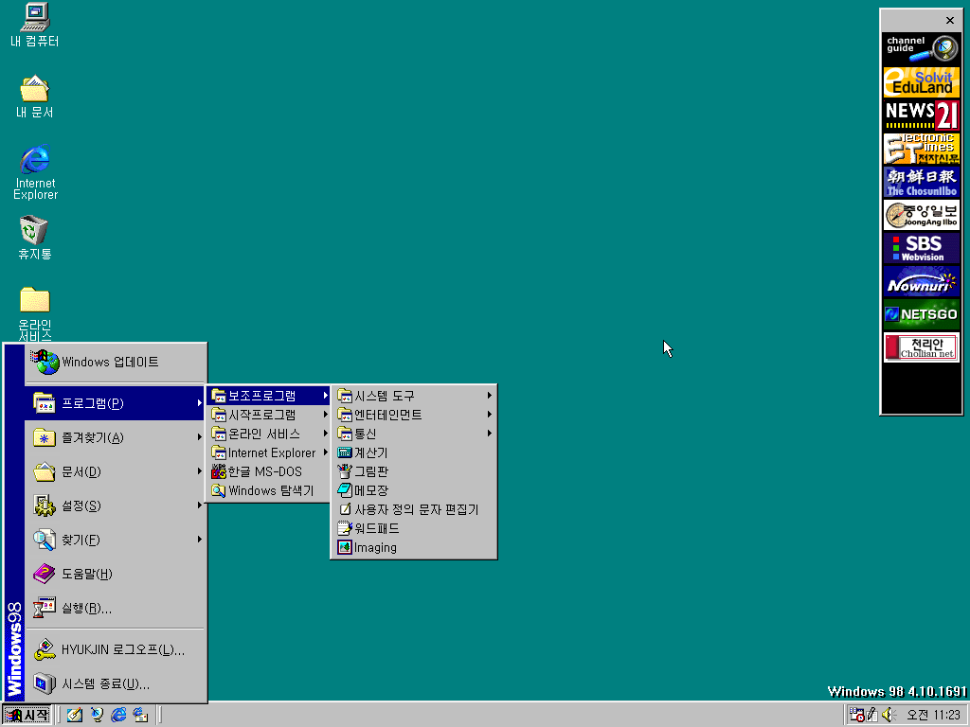This screenshot has height=727, width=970.
Task: Expand the 엔터테인먼트 submenu arrow
Action: click(490, 415)
